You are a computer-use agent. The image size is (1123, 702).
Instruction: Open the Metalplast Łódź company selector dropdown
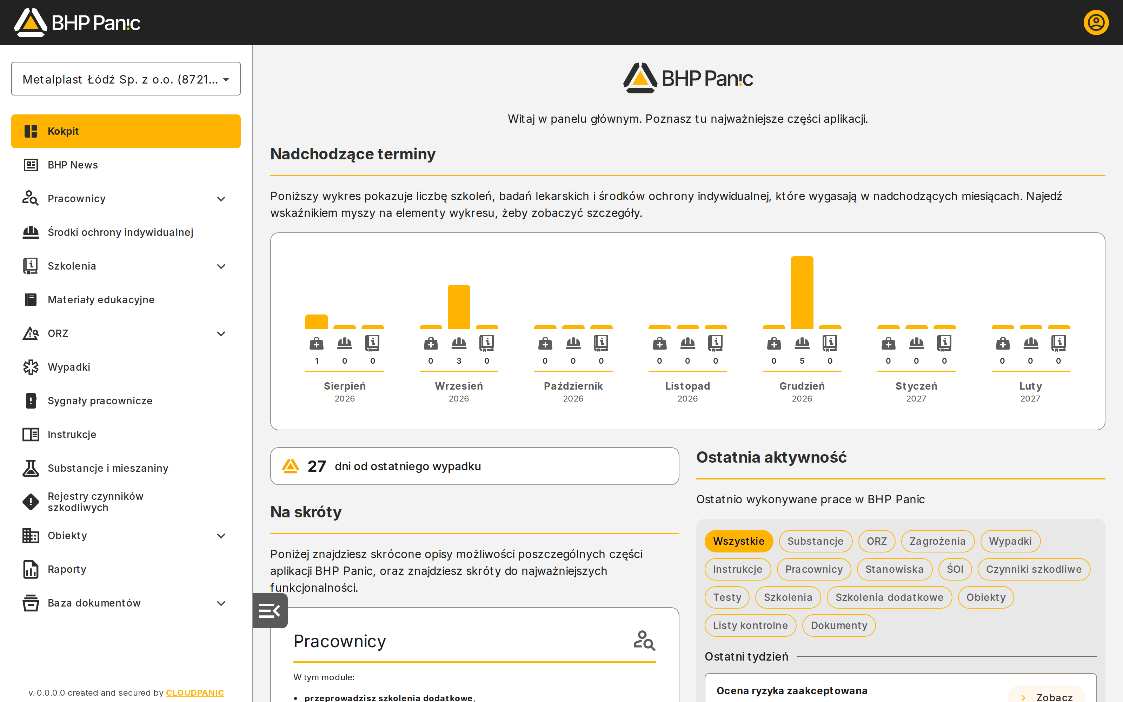[126, 79]
